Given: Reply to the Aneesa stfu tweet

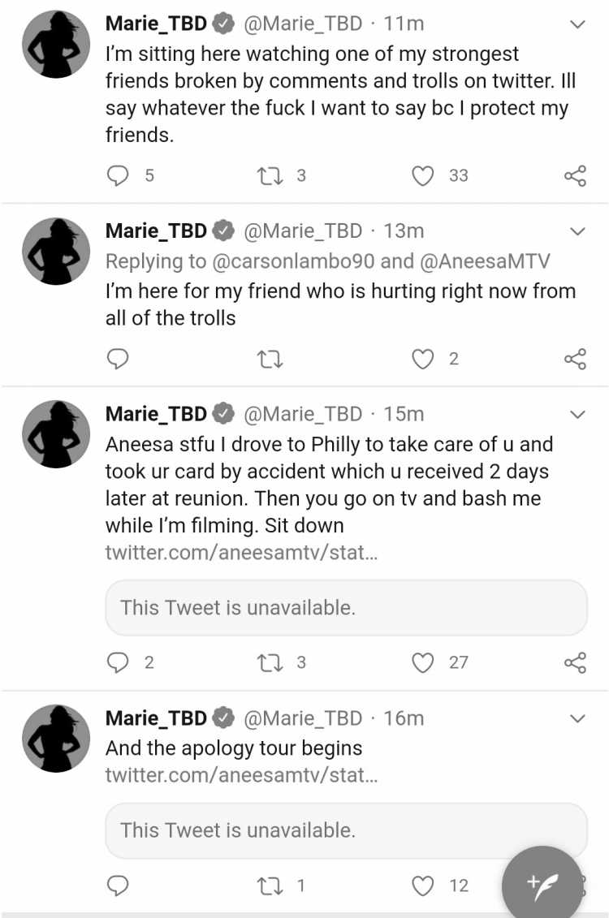Looking at the screenshot, I should pos(118,662).
